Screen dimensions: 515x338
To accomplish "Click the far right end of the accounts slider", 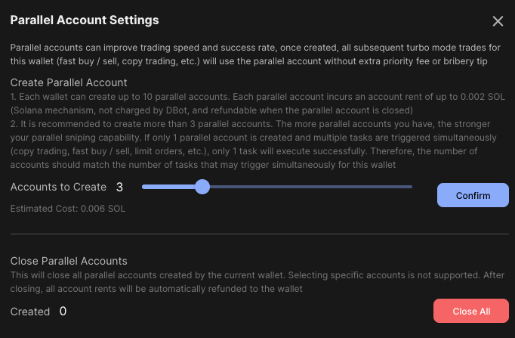I will [411, 187].
